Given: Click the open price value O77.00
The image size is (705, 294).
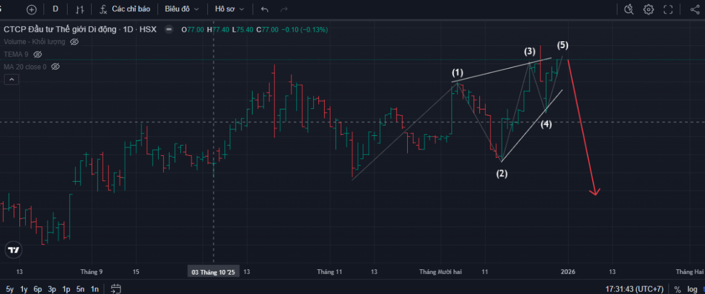Looking at the screenshot, I should 192,29.
